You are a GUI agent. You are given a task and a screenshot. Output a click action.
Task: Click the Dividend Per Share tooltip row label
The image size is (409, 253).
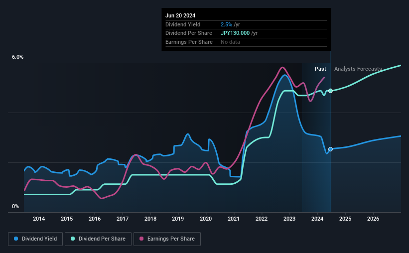[x=189, y=33]
